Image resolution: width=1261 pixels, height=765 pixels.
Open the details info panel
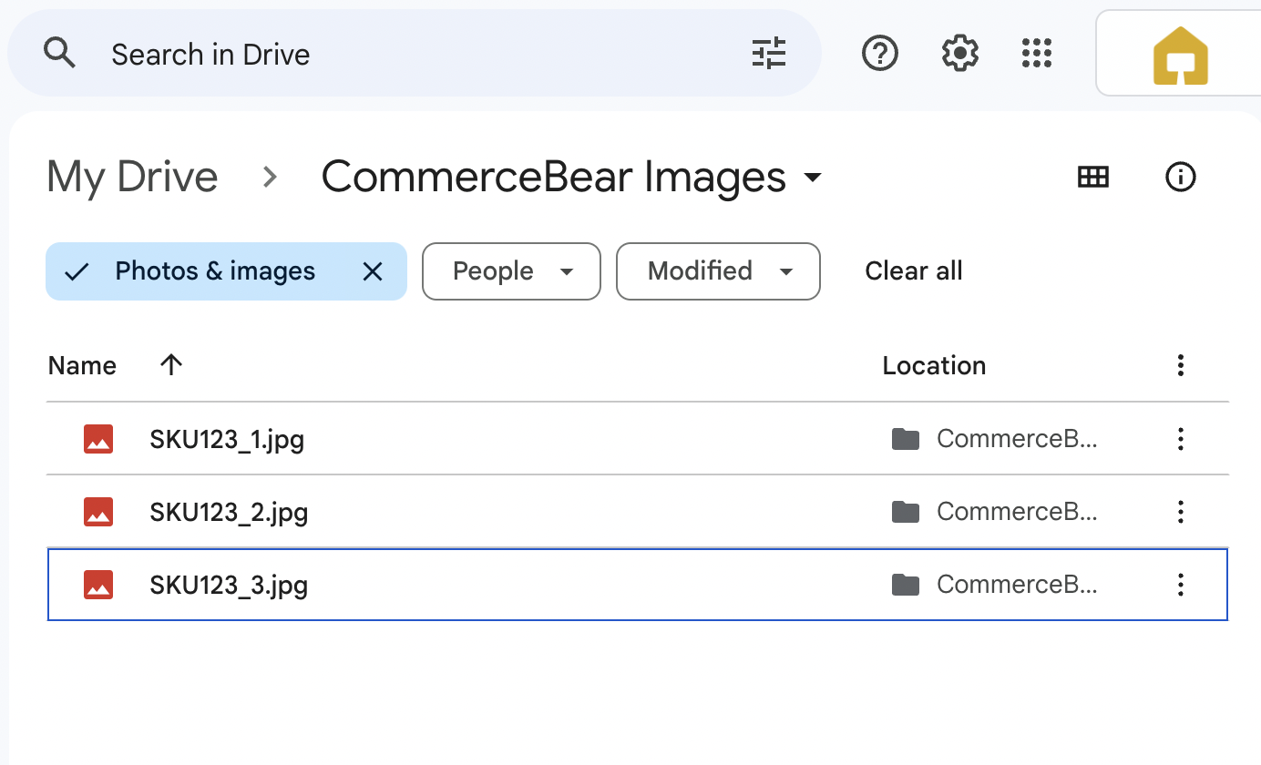pos(1180,177)
